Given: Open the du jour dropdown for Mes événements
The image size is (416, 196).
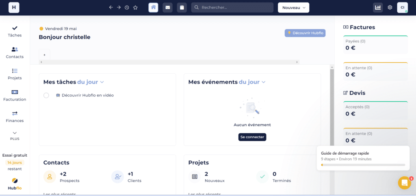Looking at the screenshot, I should click(252, 82).
